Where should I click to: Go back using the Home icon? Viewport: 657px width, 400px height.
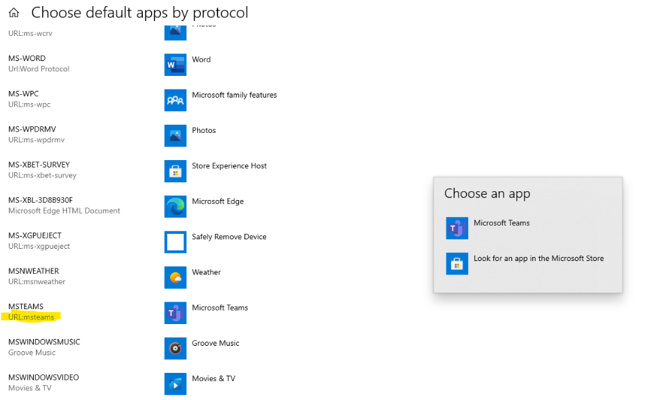pos(14,13)
